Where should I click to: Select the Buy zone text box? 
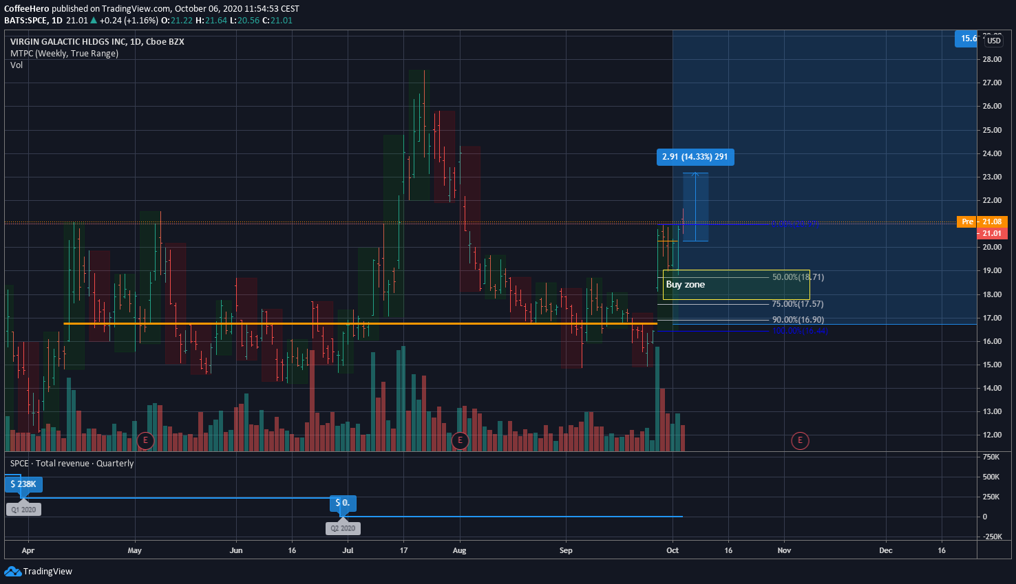tap(737, 285)
